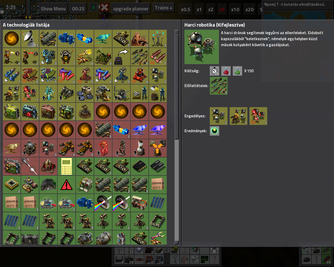Click the 00:25 timer button
334x267 pixels.
tap(78, 9)
